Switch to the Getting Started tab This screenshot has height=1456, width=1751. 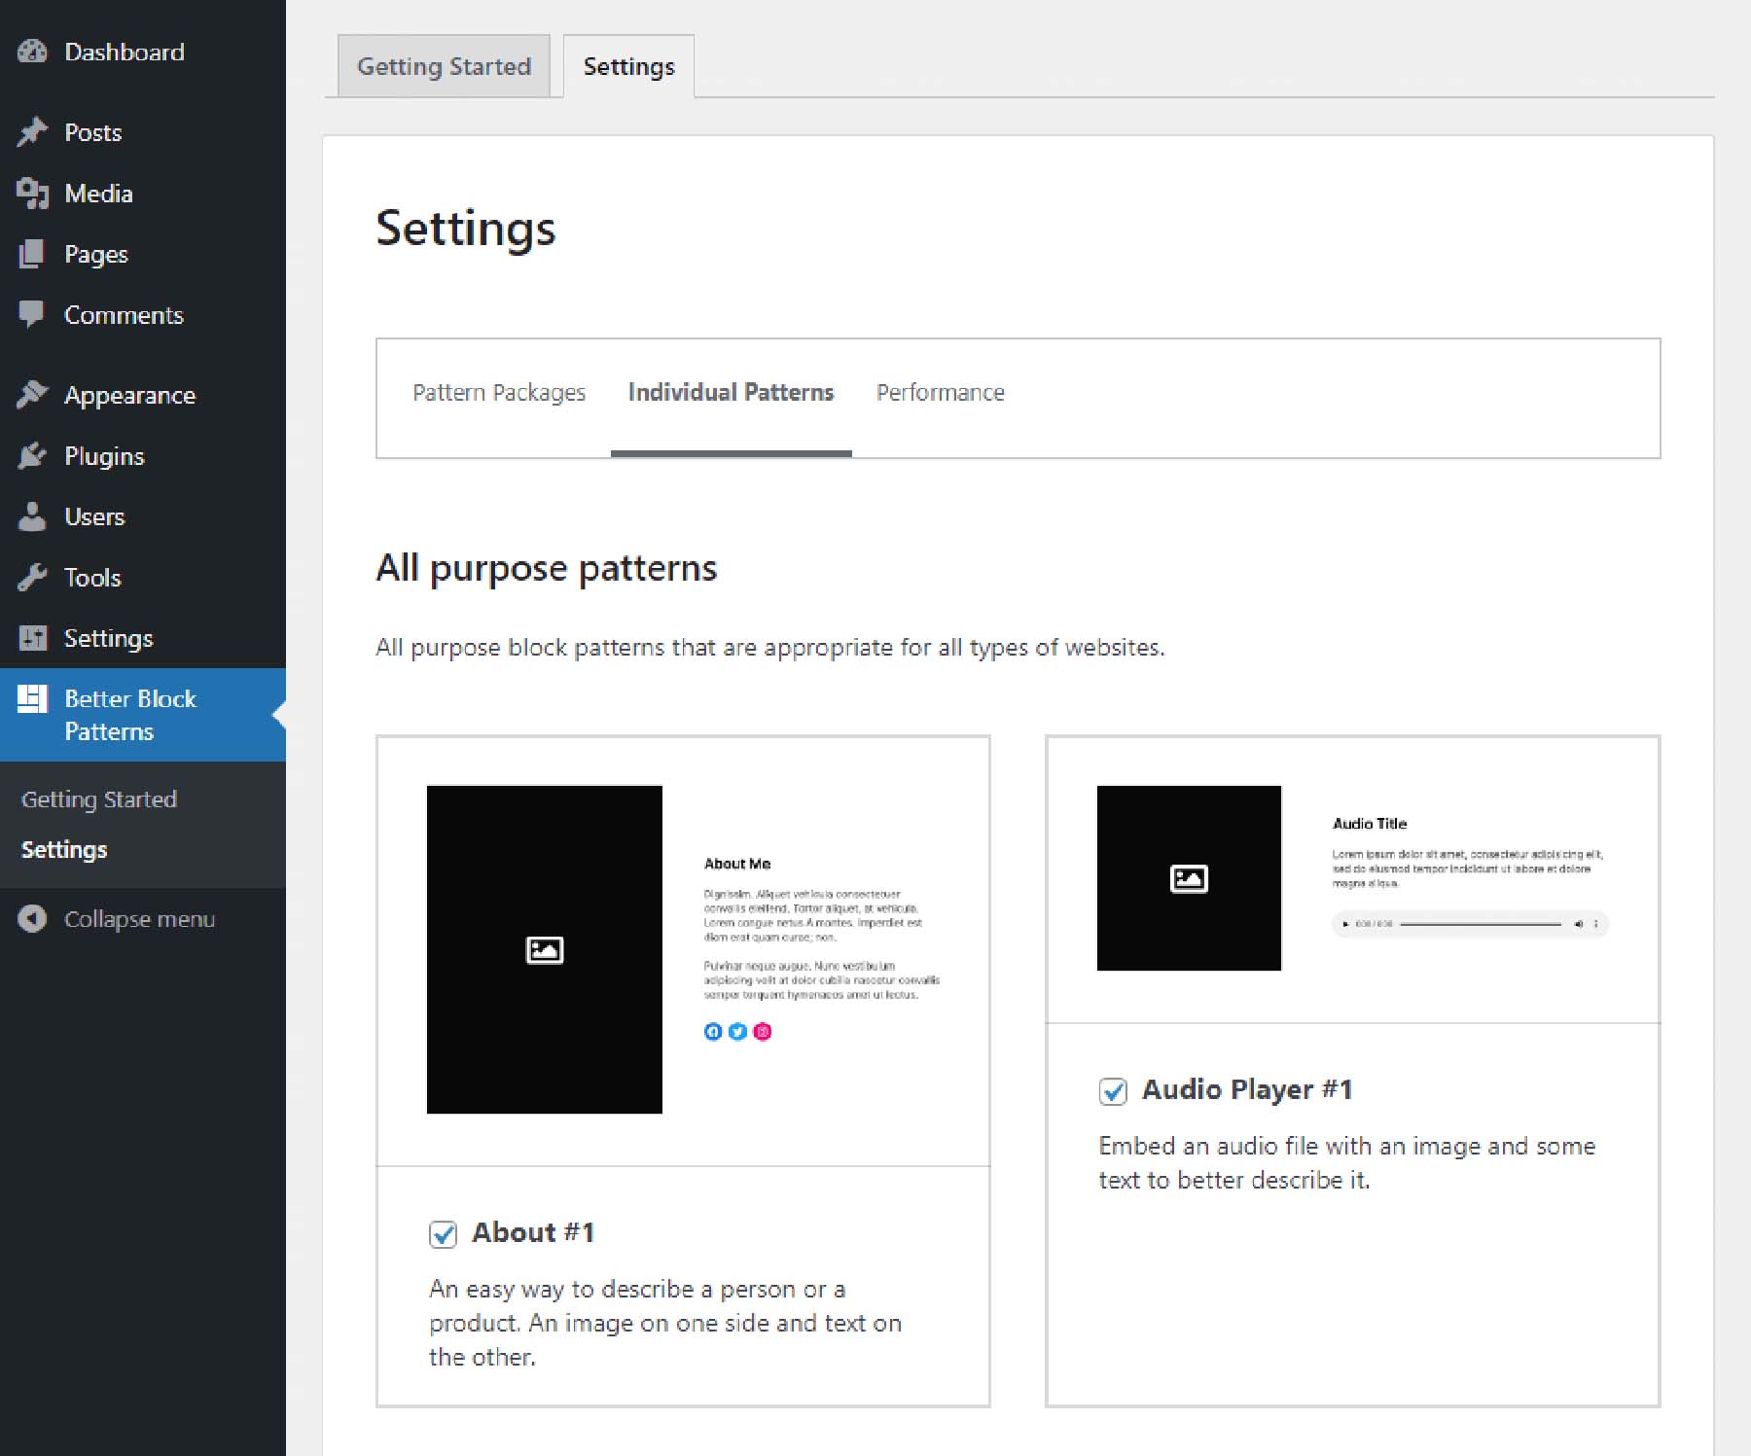point(444,65)
